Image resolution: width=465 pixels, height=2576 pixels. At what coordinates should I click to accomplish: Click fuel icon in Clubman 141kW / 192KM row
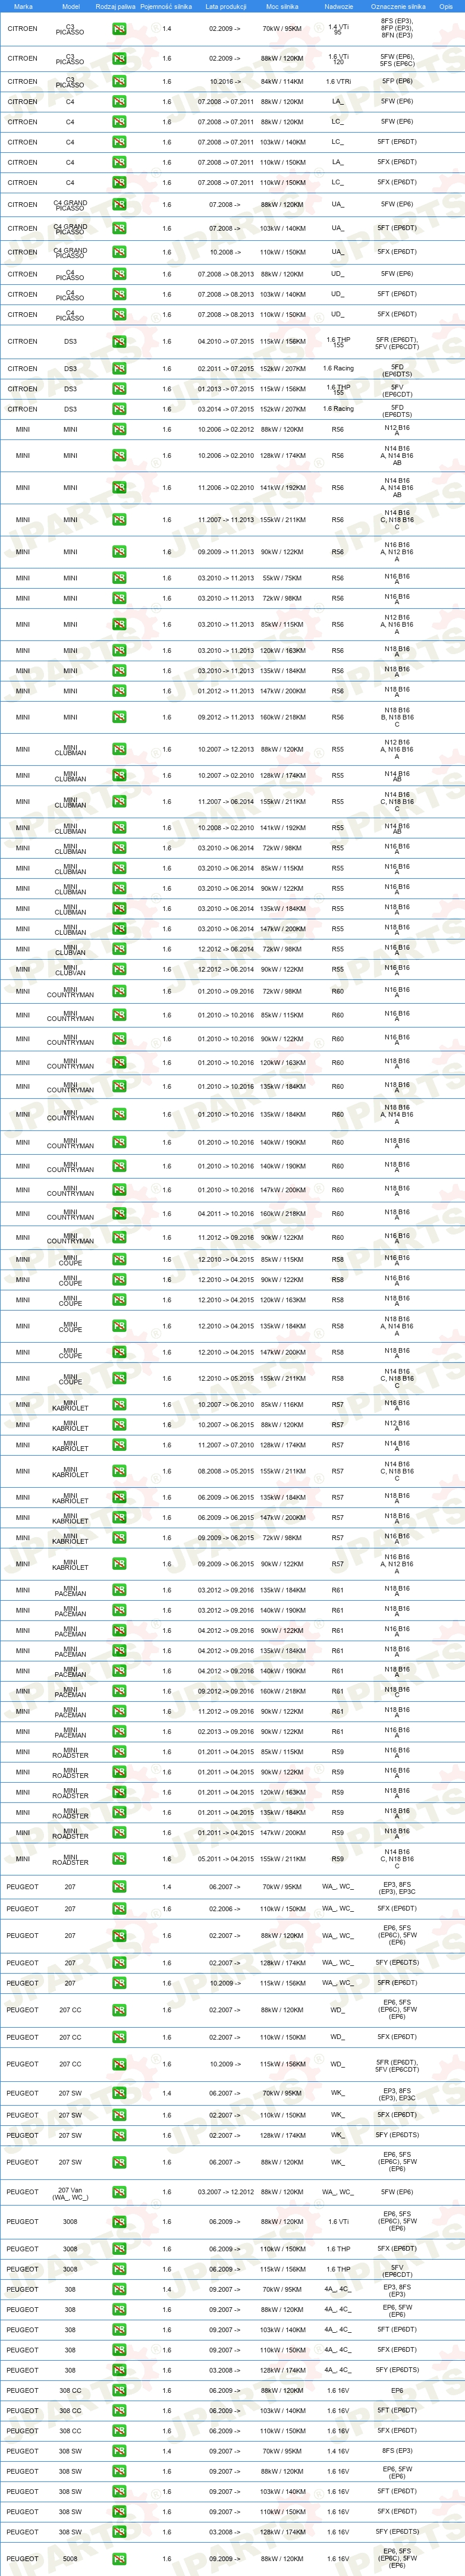[119, 828]
